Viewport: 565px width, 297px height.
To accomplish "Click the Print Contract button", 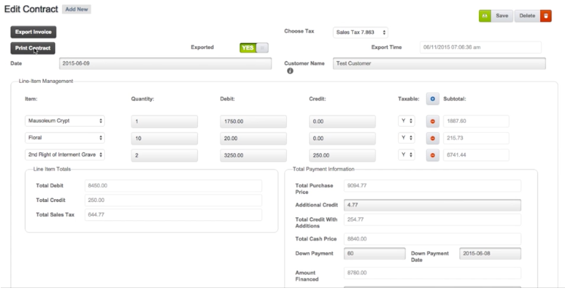I will (x=32, y=47).
